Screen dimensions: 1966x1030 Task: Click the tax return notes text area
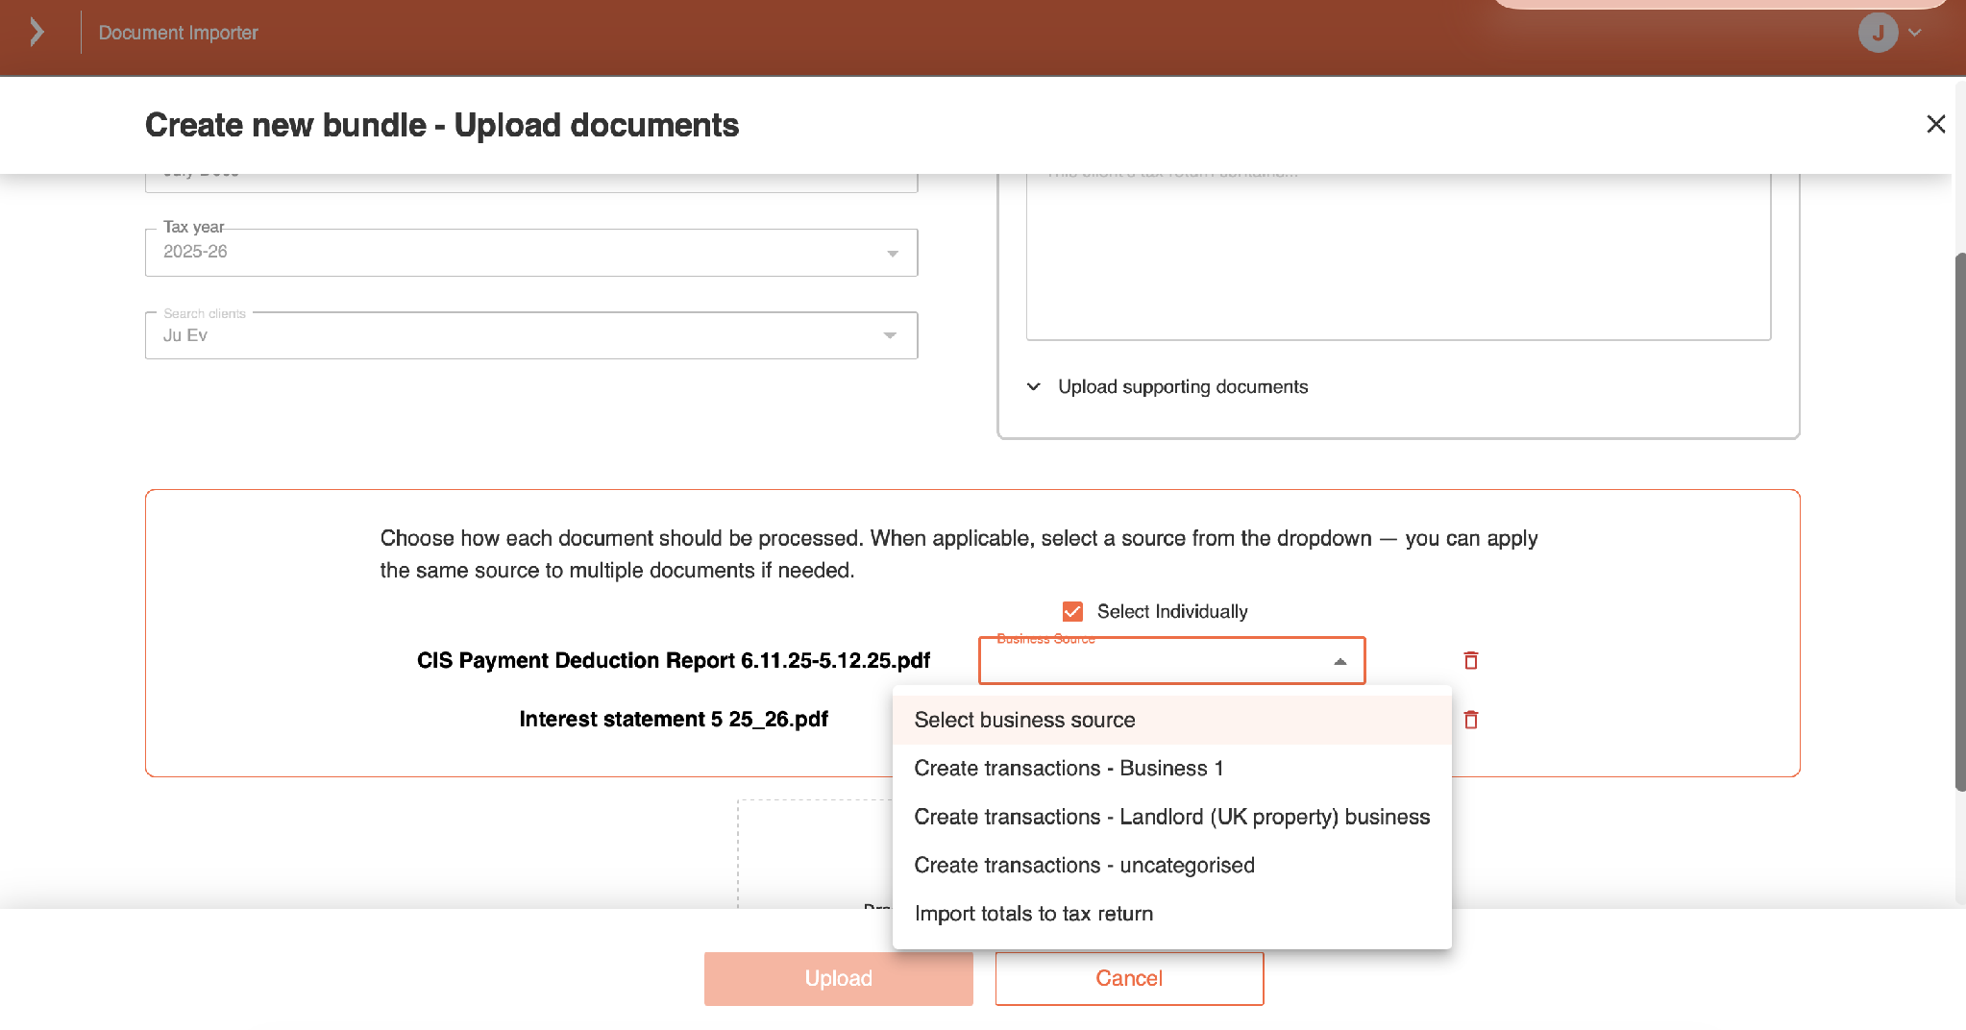pos(1398,257)
